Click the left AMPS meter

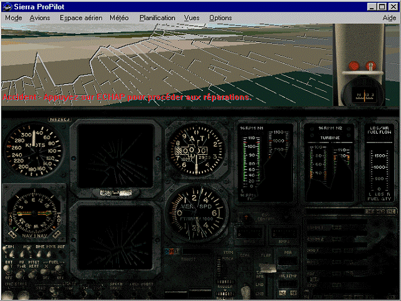[249, 234]
